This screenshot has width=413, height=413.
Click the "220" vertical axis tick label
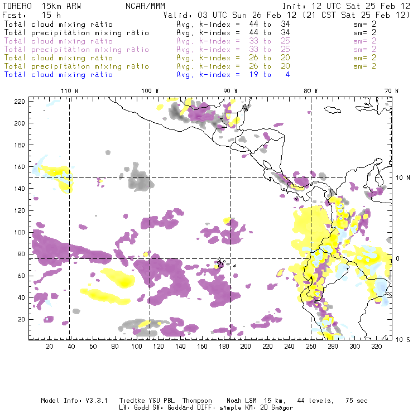pyautogui.click(x=20, y=102)
